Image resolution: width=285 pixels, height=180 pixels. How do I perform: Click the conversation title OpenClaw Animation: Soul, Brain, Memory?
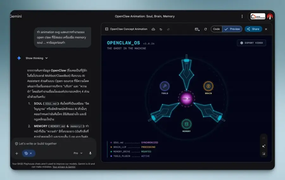coord(145,16)
